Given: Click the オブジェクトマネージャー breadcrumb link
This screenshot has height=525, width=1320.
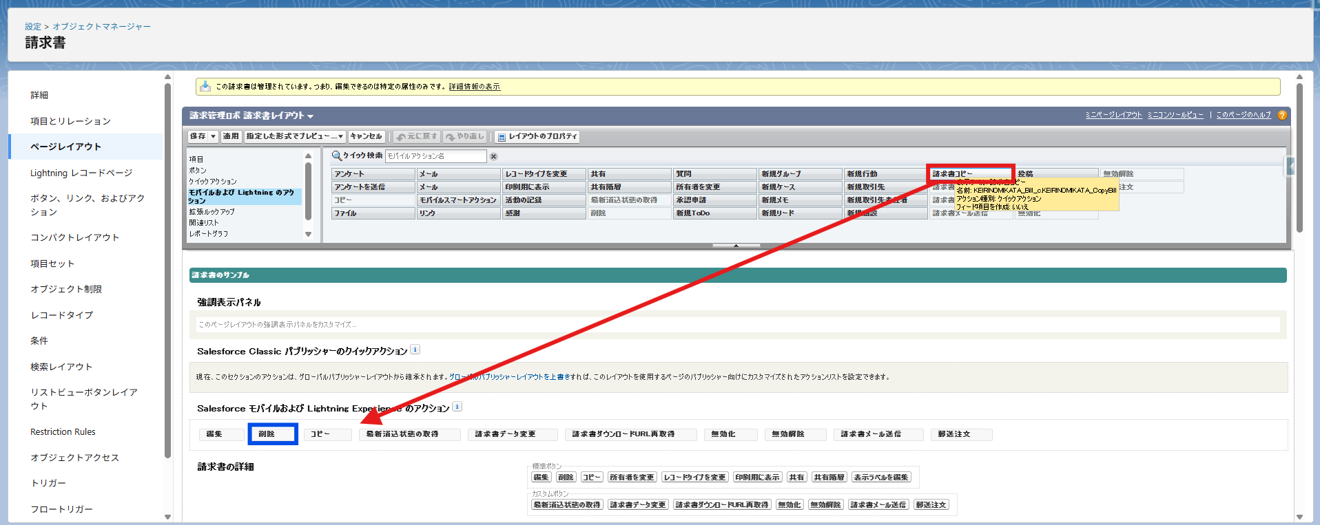Looking at the screenshot, I should (x=101, y=26).
